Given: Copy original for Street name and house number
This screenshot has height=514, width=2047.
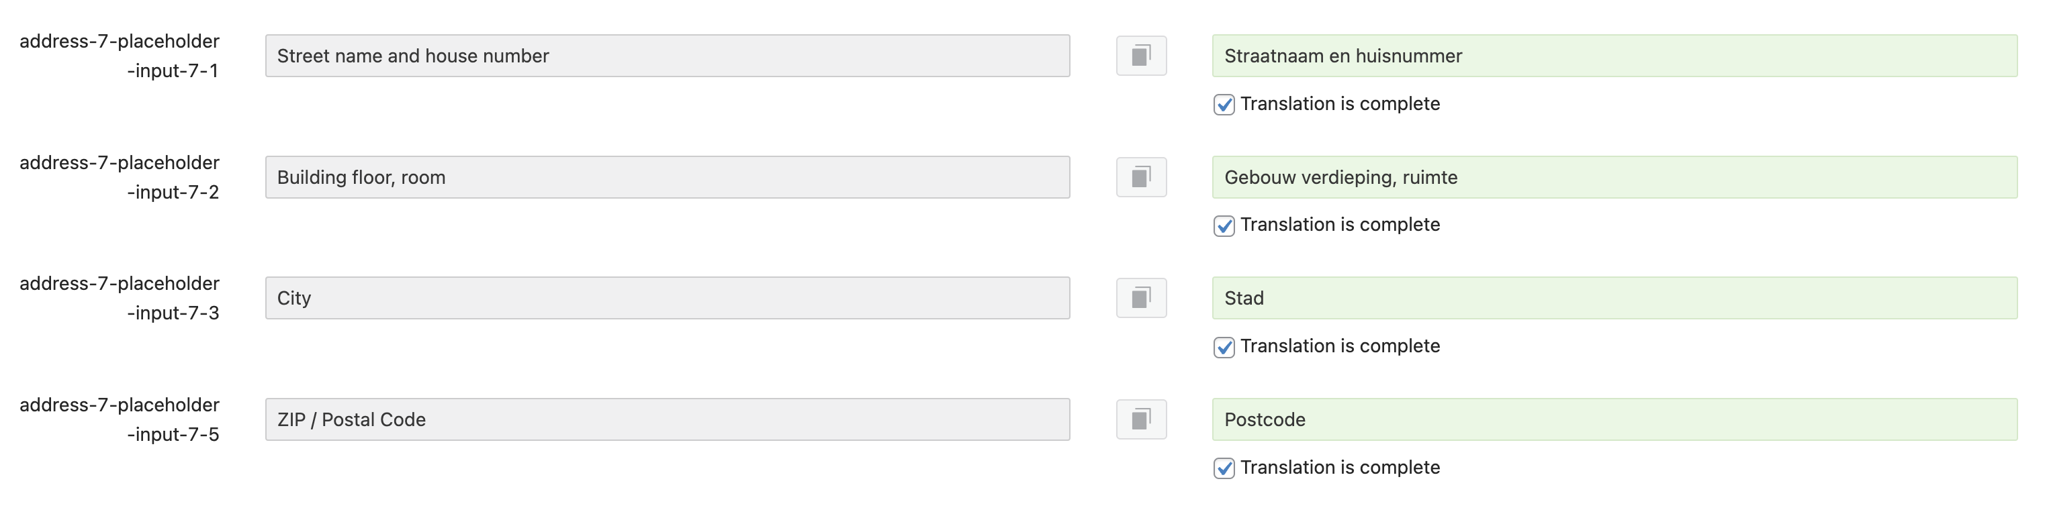Looking at the screenshot, I should tap(1141, 56).
